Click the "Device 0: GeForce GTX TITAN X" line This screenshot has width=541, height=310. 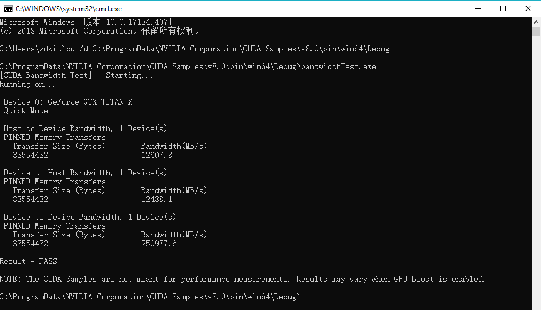[x=68, y=102]
